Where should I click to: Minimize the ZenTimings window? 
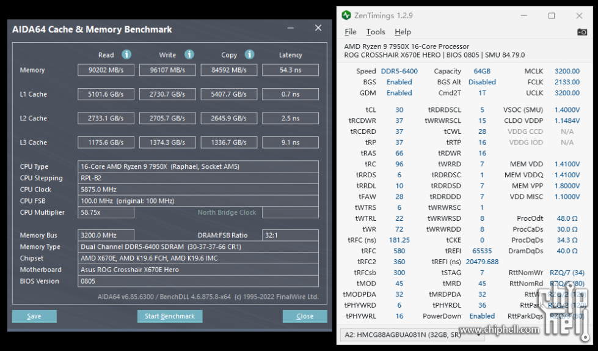tap(523, 16)
